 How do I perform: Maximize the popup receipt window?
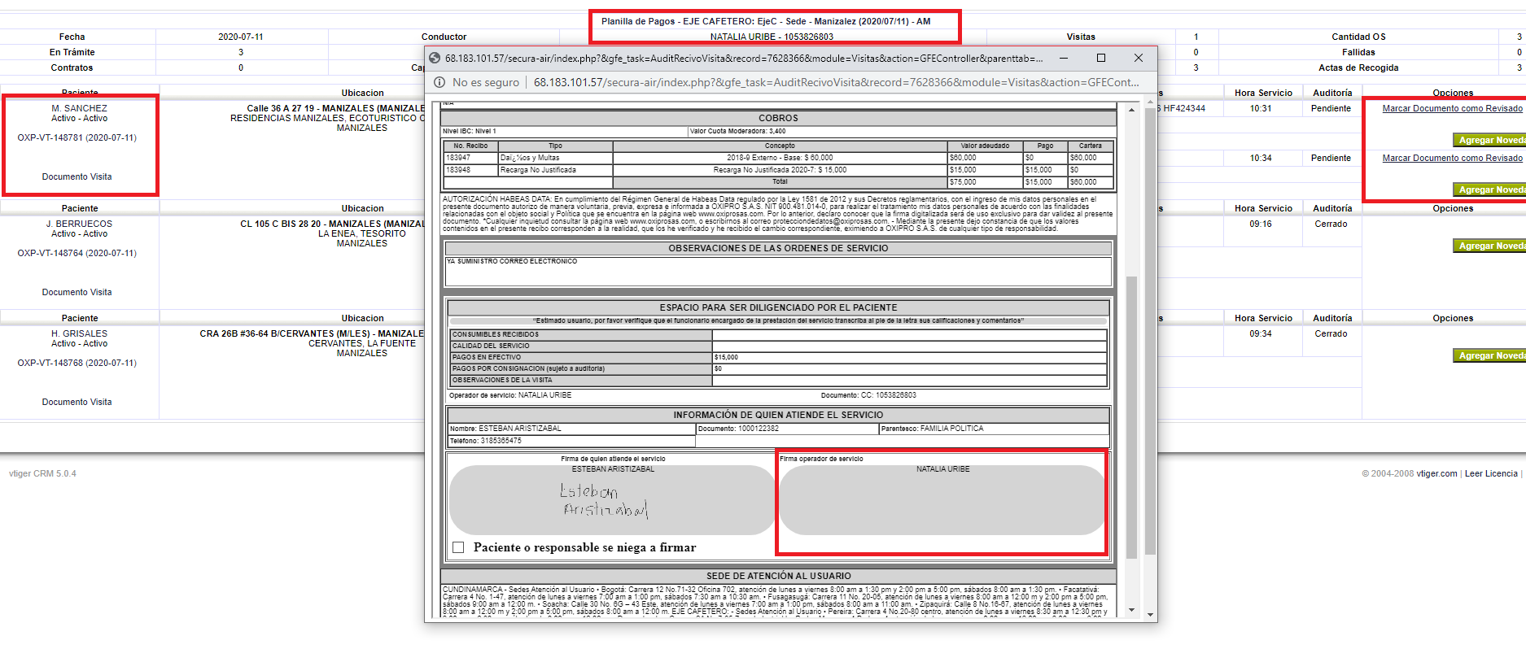[x=1100, y=58]
